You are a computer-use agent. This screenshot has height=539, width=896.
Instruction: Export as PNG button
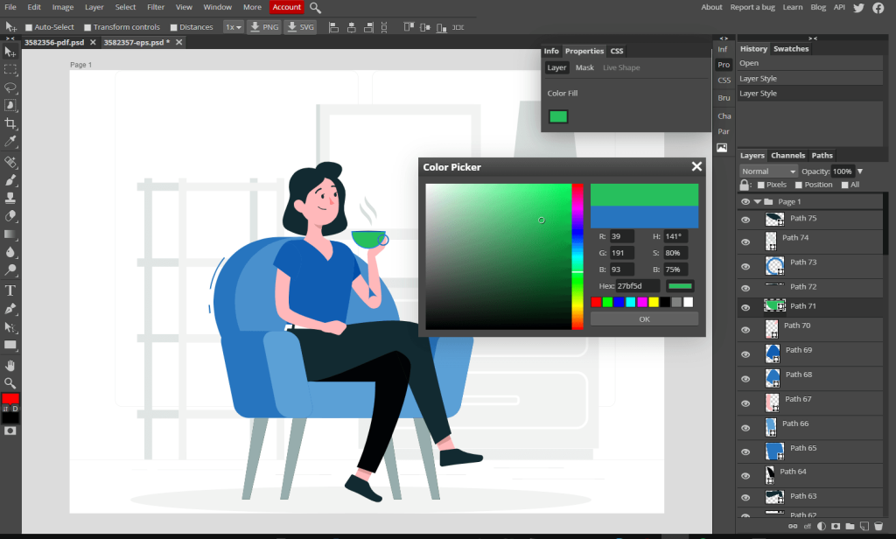tap(264, 27)
